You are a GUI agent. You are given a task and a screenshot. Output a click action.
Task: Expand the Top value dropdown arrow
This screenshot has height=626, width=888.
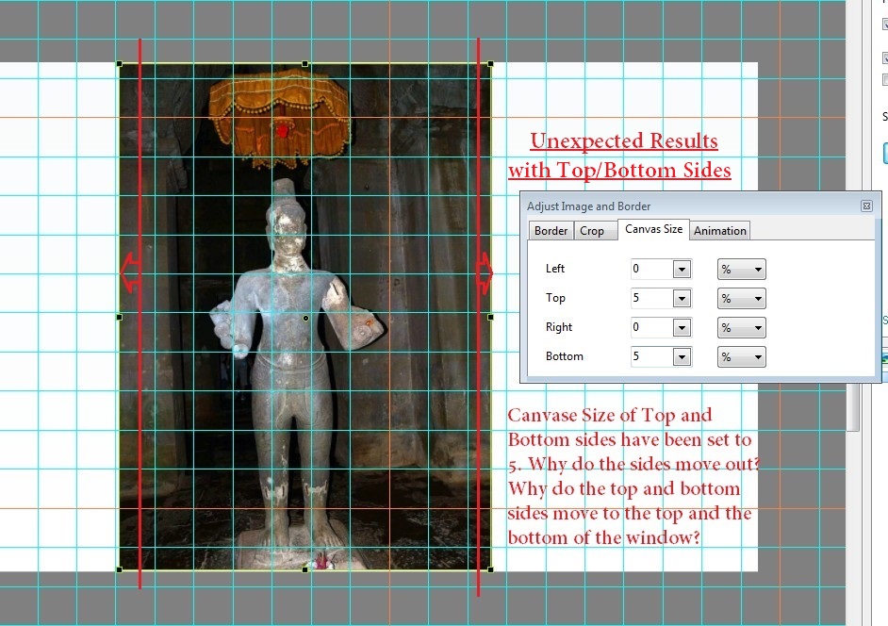[682, 299]
